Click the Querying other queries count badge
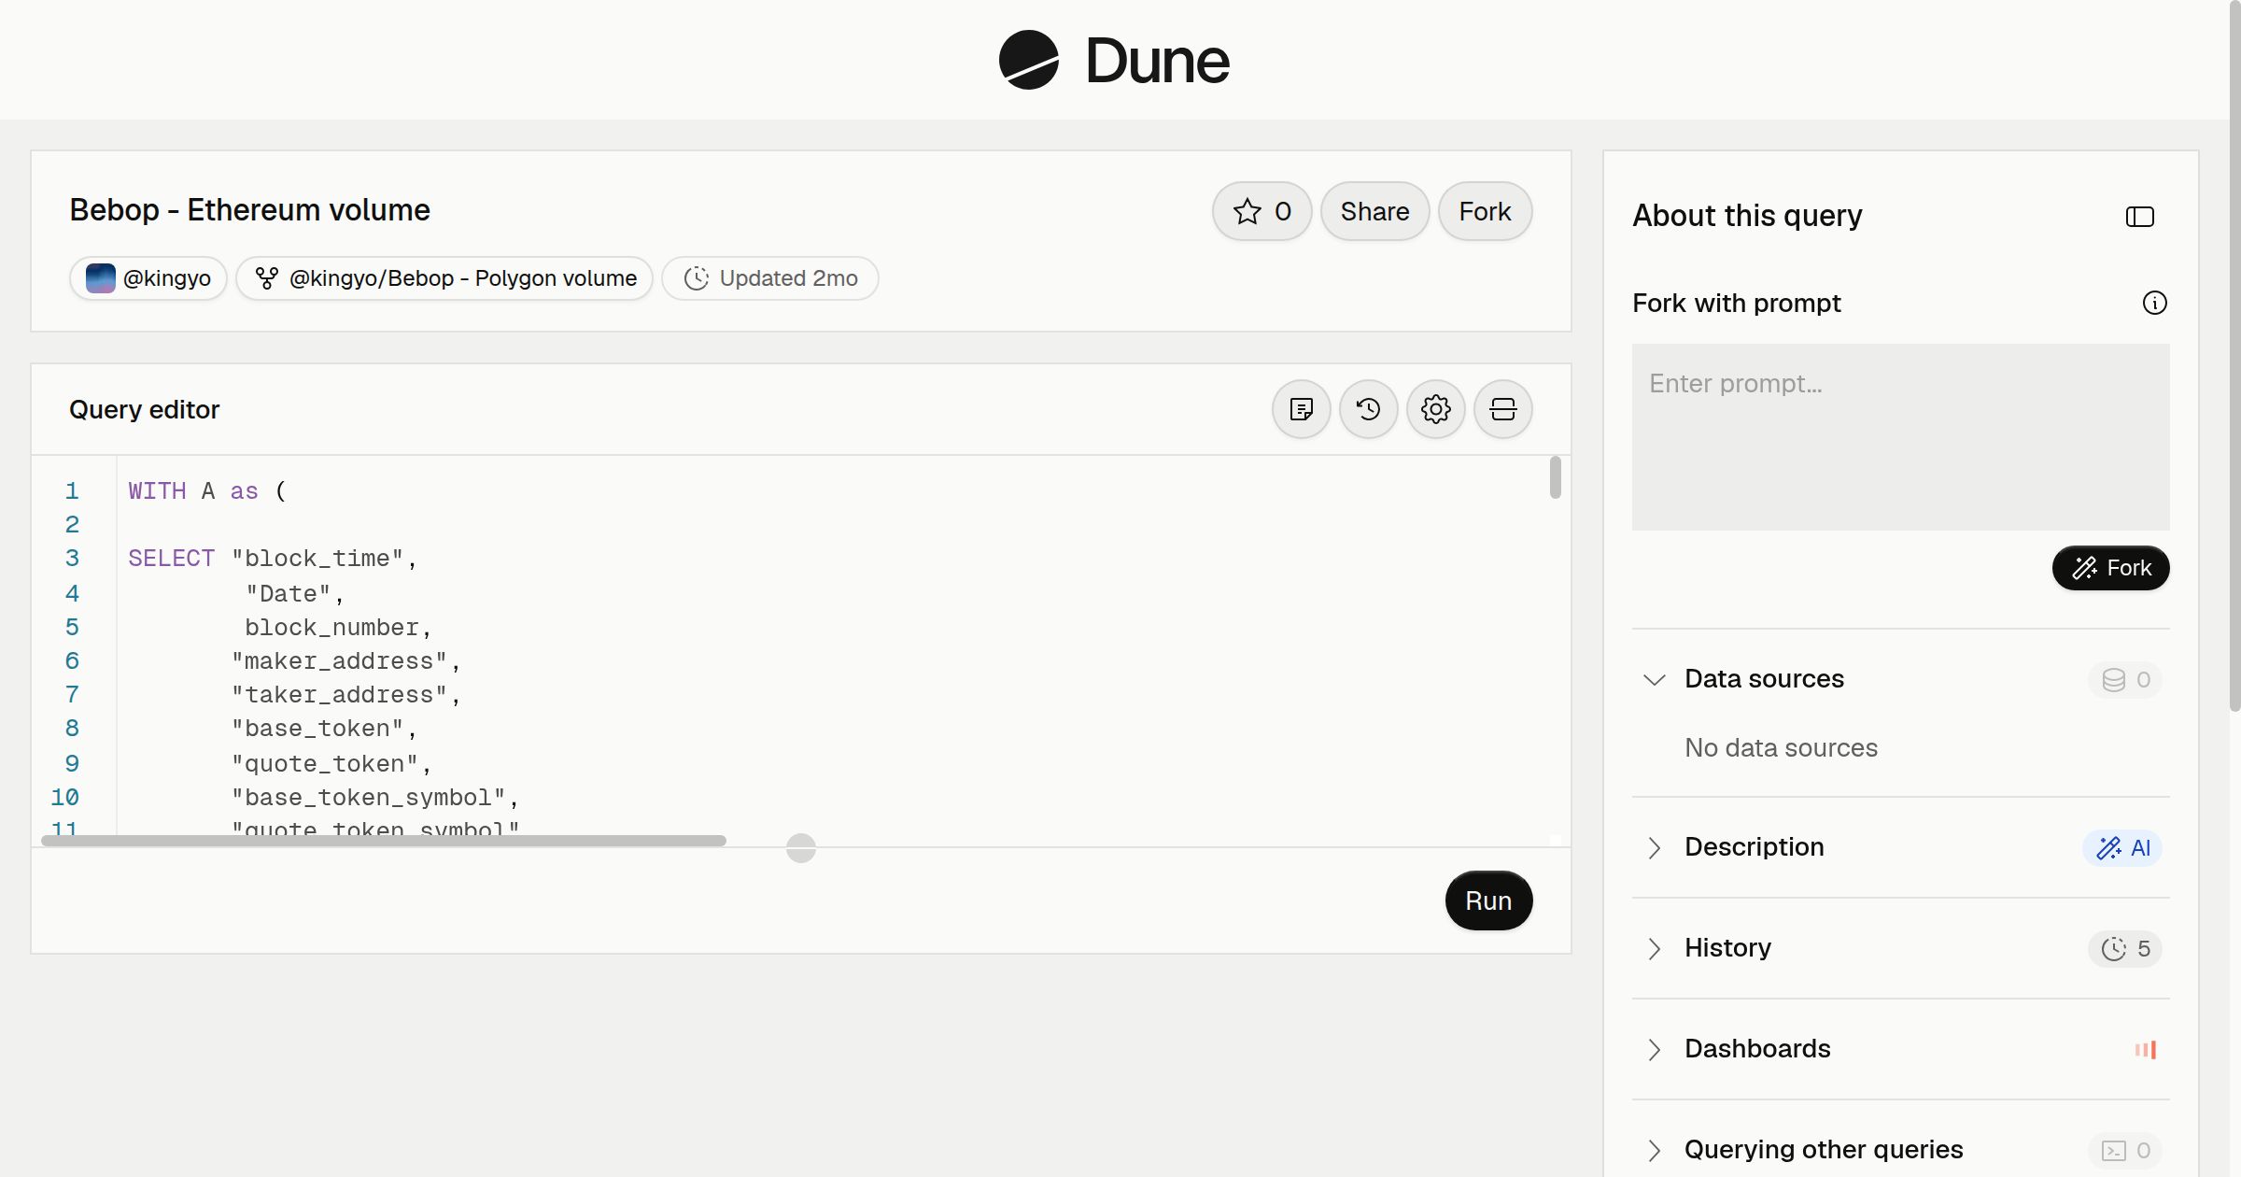The width and height of the screenshot is (2241, 1177). 2125,1151
